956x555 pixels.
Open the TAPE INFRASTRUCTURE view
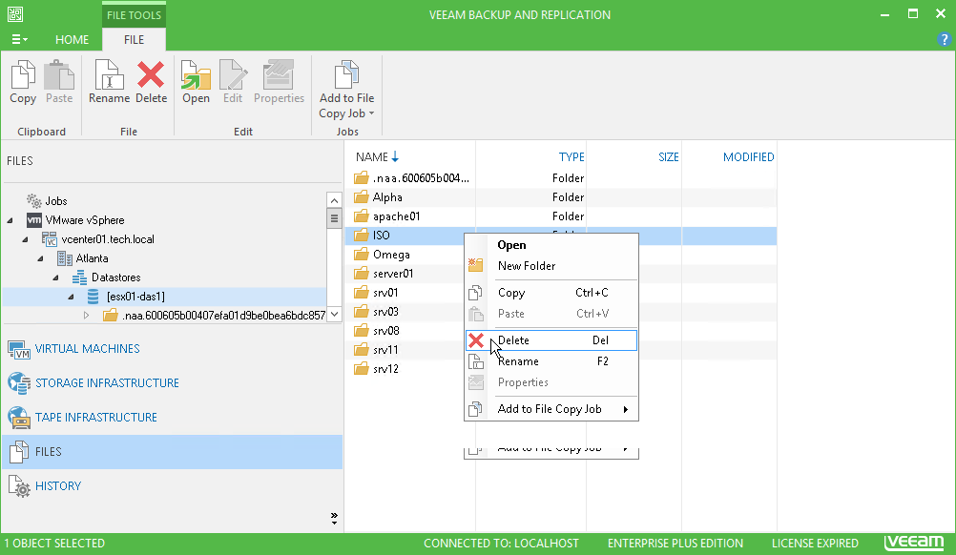[95, 418]
